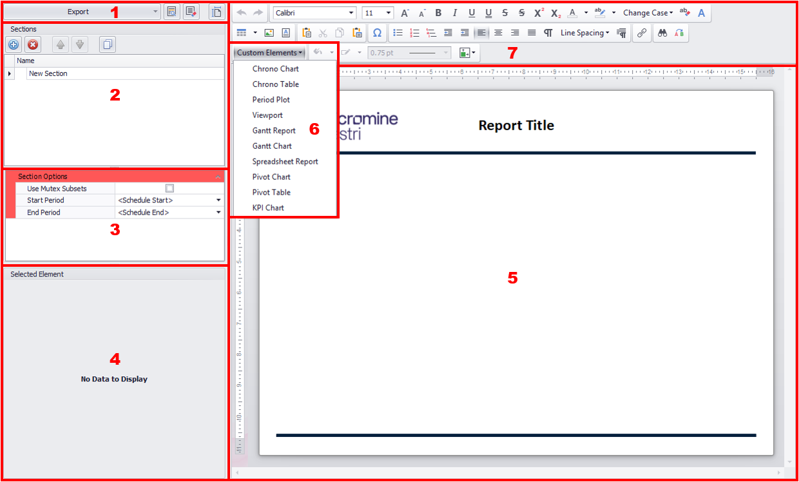
Task: Add a new section with the plus icon
Action: [x=14, y=44]
